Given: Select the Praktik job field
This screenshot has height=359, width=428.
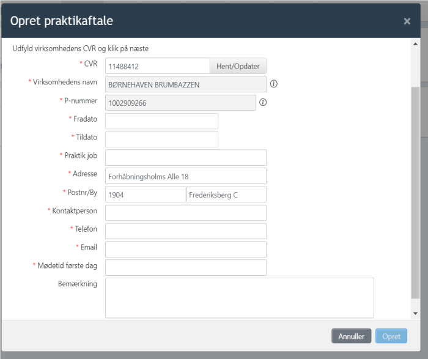Looking at the screenshot, I should [186, 158].
